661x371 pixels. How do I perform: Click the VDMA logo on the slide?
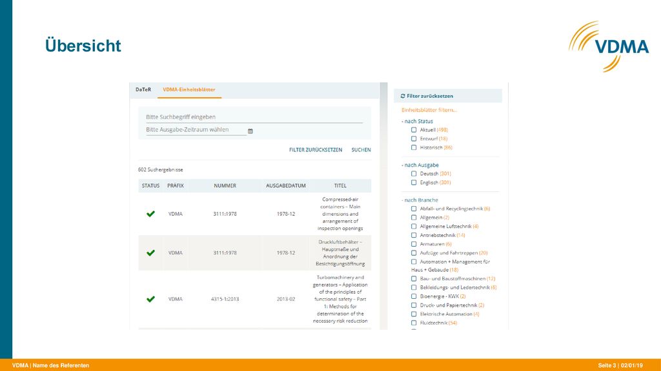point(608,46)
